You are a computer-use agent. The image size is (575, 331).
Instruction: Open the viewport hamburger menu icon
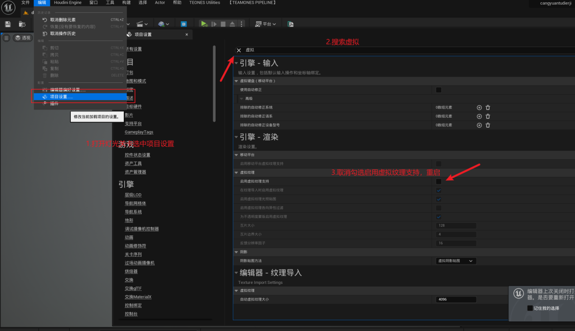6,38
